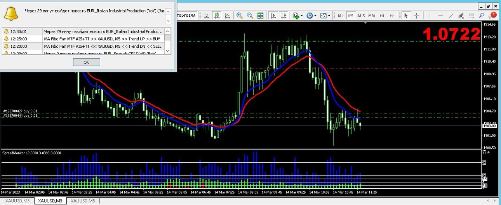Switch to H1 timeframe
501x205 pixels.
(382, 16)
